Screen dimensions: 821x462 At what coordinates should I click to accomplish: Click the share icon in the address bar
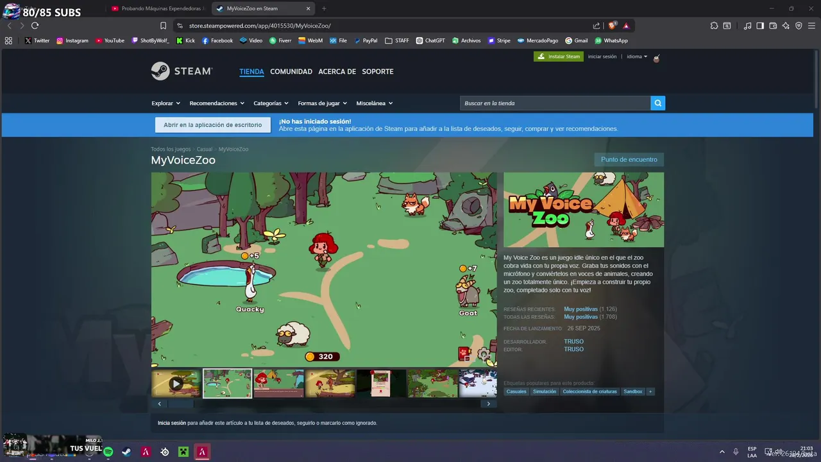click(597, 26)
